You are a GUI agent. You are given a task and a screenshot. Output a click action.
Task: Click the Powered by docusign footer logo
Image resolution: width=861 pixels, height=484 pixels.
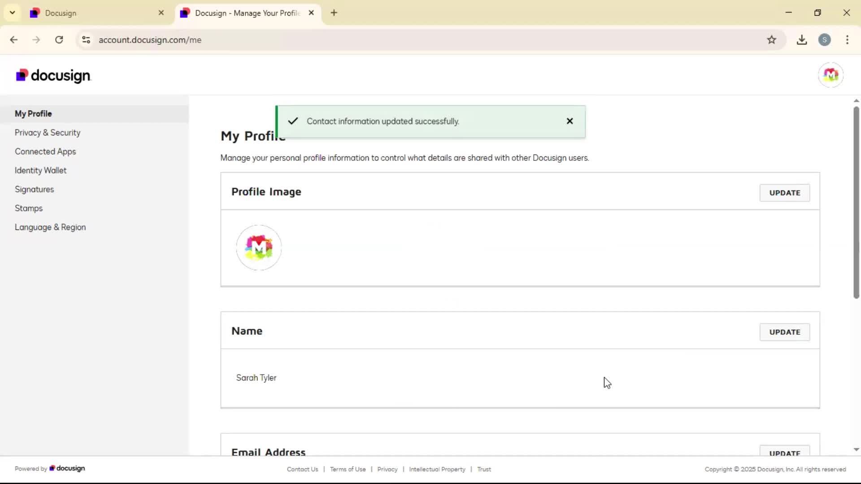point(67,468)
